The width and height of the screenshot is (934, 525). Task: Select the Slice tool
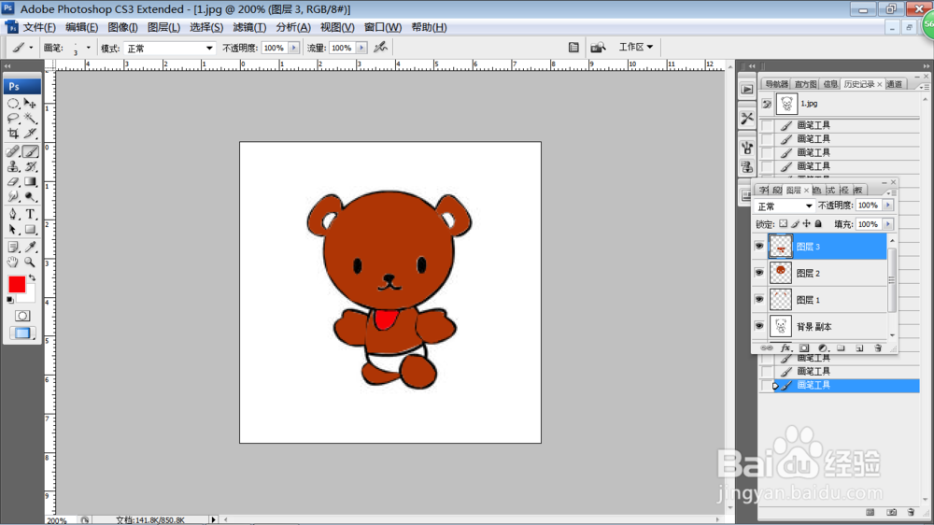(x=30, y=134)
